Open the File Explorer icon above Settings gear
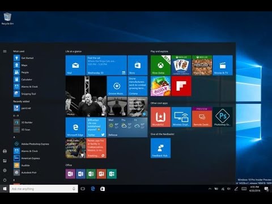The height and width of the screenshot is (204, 272). point(5,161)
